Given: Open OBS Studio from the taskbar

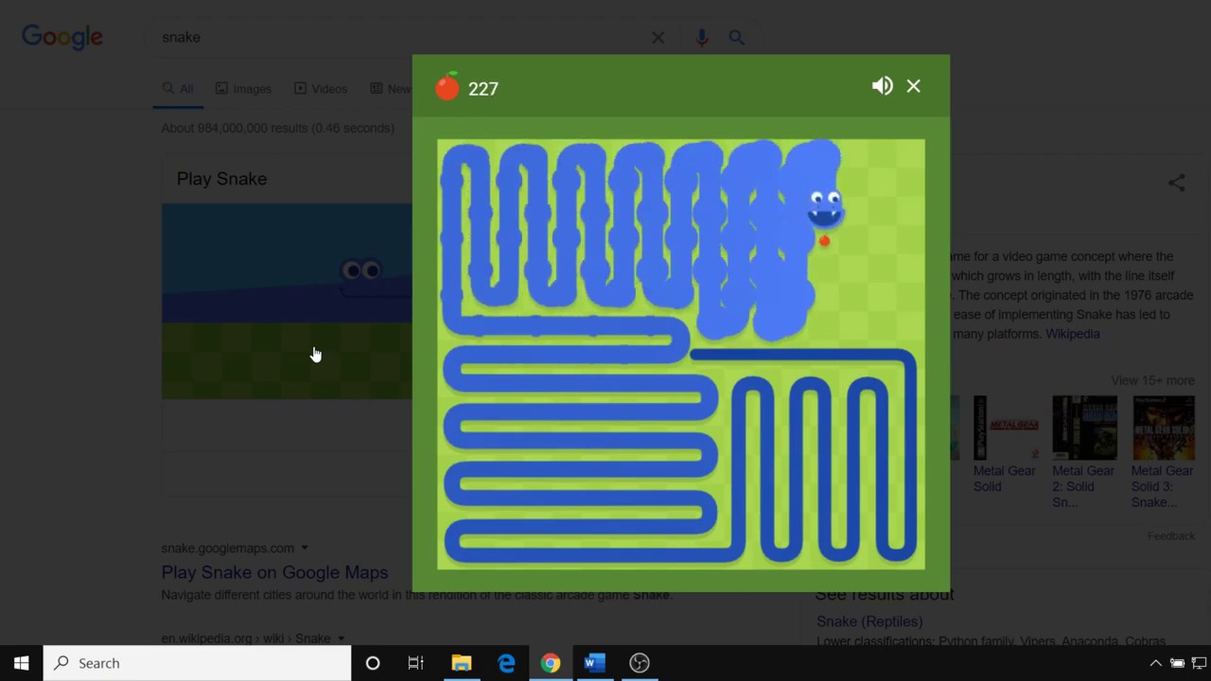Looking at the screenshot, I should pyautogui.click(x=640, y=663).
